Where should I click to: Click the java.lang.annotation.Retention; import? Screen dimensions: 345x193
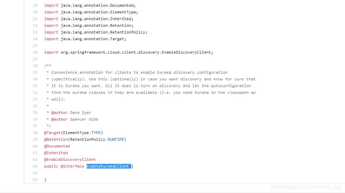97,25
